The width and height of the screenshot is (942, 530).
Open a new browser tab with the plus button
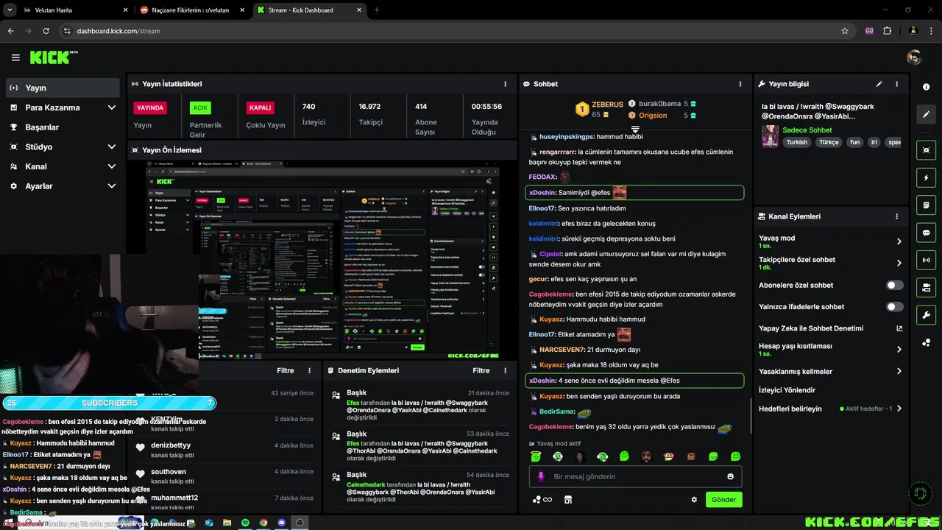click(377, 10)
